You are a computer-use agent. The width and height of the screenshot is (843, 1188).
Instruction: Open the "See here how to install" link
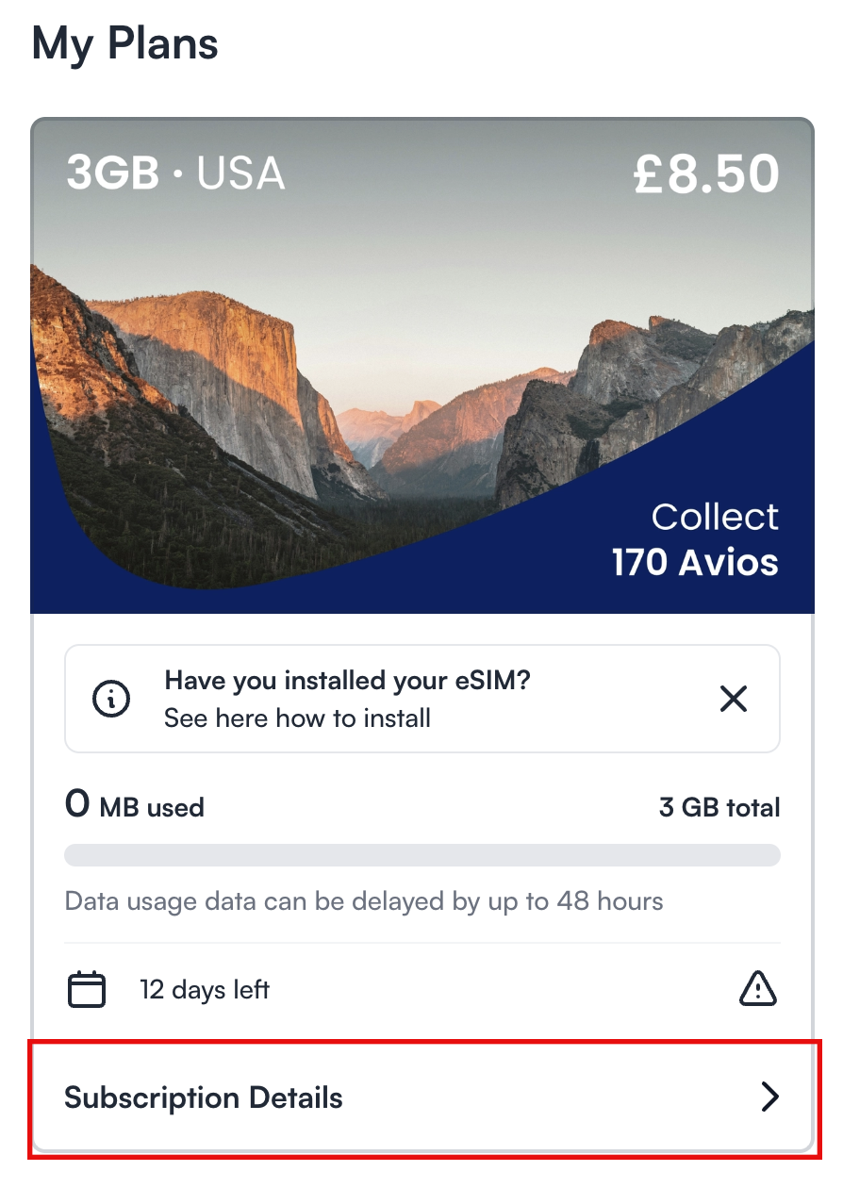pos(297,718)
